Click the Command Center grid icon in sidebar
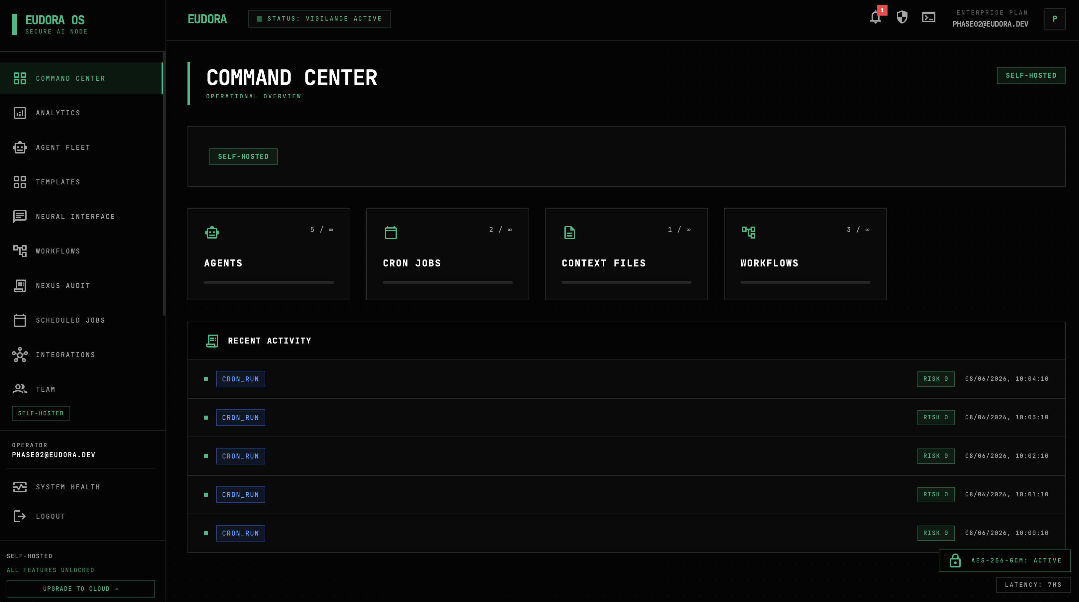The width and height of the screenshot is (1079, 602). pyautogui.click(x=20, y=78)
